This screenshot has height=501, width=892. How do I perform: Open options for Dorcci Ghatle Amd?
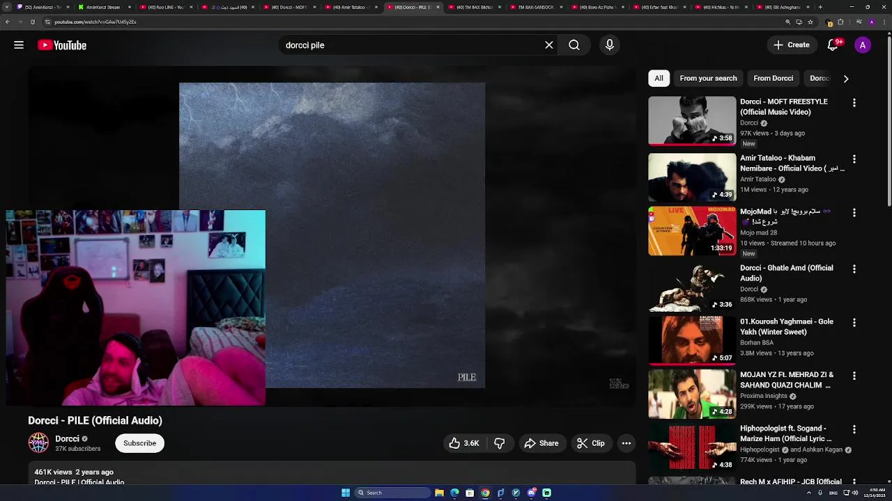click(854, 269)
